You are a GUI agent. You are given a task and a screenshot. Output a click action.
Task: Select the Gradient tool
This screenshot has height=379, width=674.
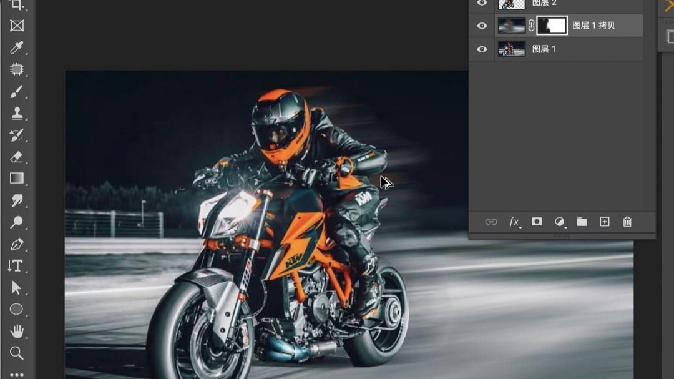17,178
